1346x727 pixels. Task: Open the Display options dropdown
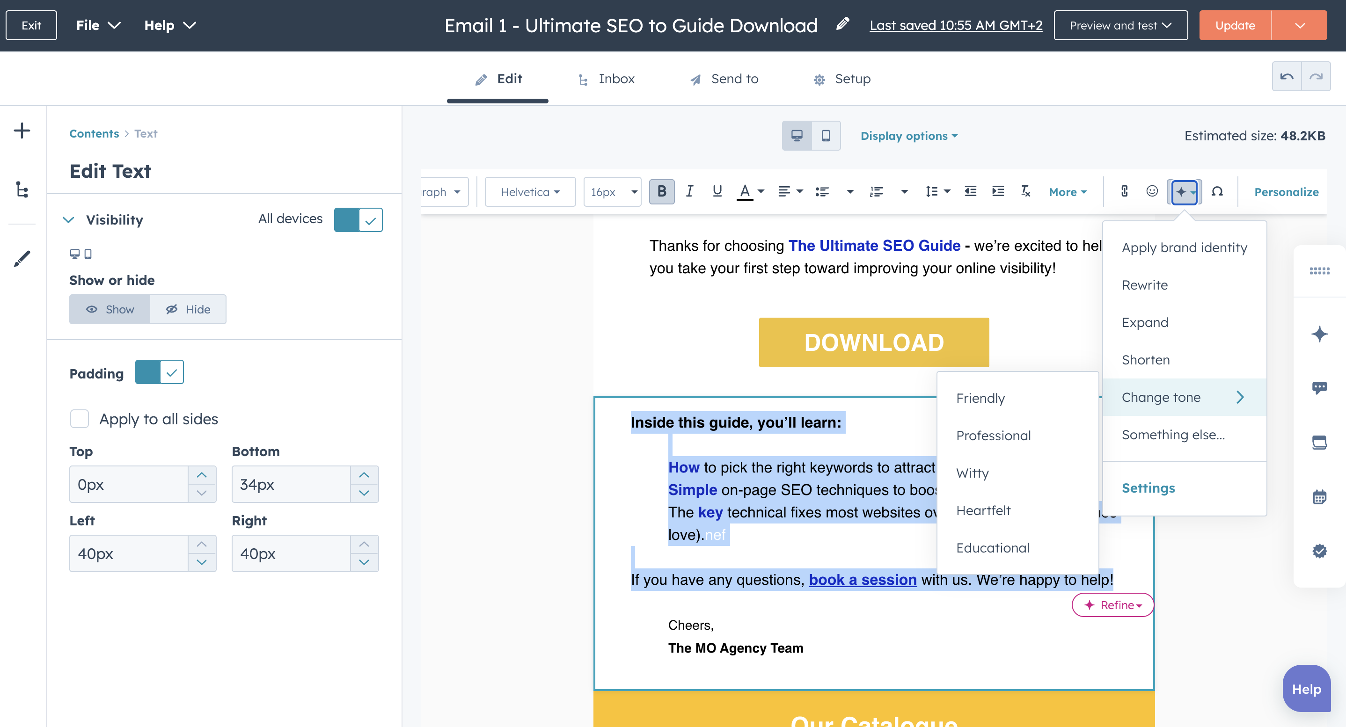coord(909,136)
